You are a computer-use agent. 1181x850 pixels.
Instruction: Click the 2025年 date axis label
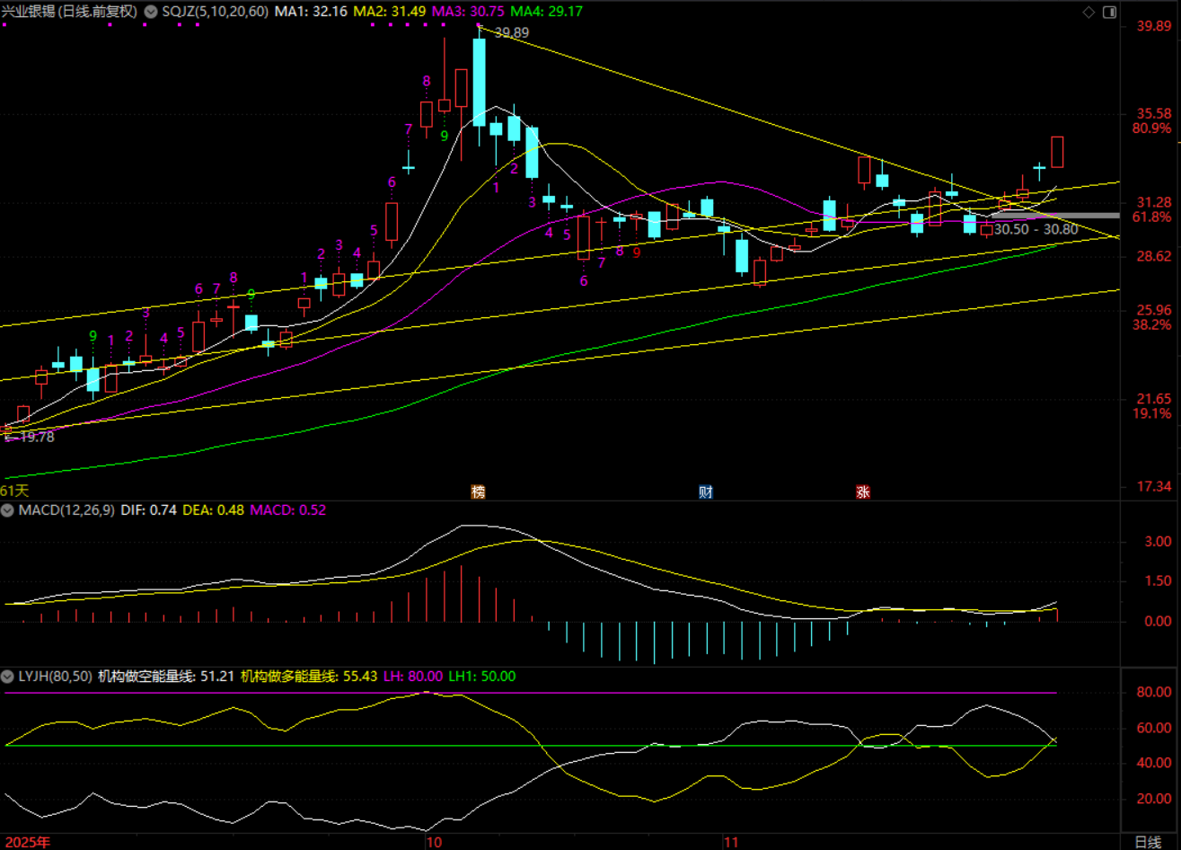(25, 842)
